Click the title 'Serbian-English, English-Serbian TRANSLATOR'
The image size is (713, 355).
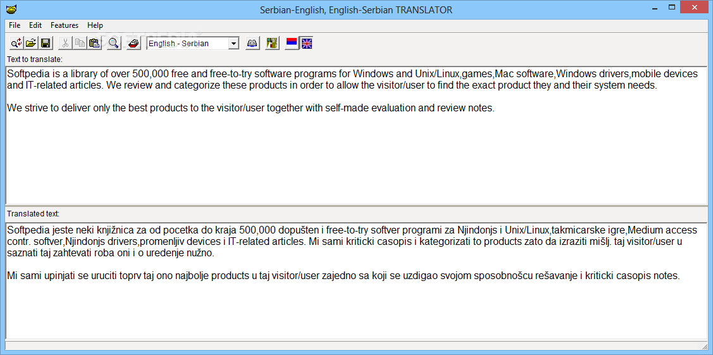pos(356,9)
